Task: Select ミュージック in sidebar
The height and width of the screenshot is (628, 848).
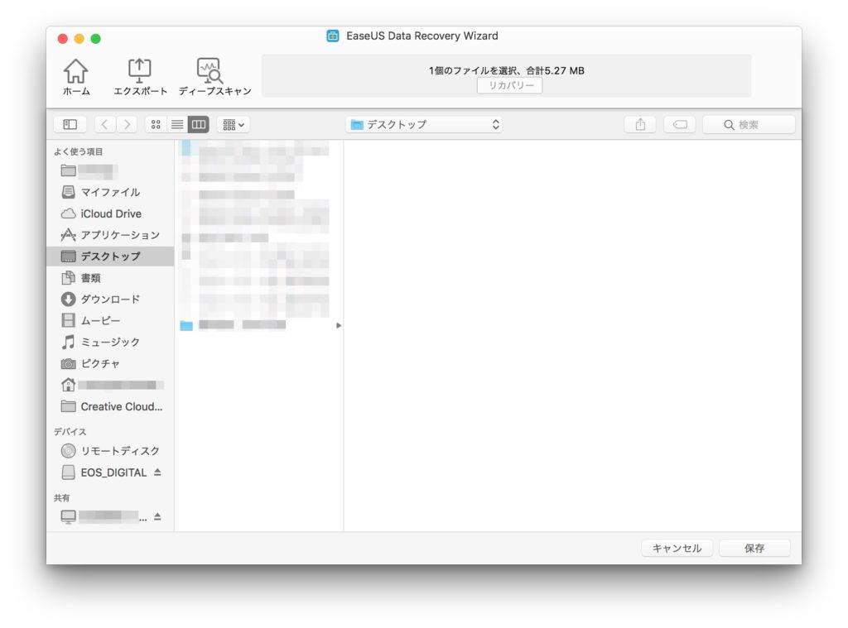Action: [x=110, y=342]
